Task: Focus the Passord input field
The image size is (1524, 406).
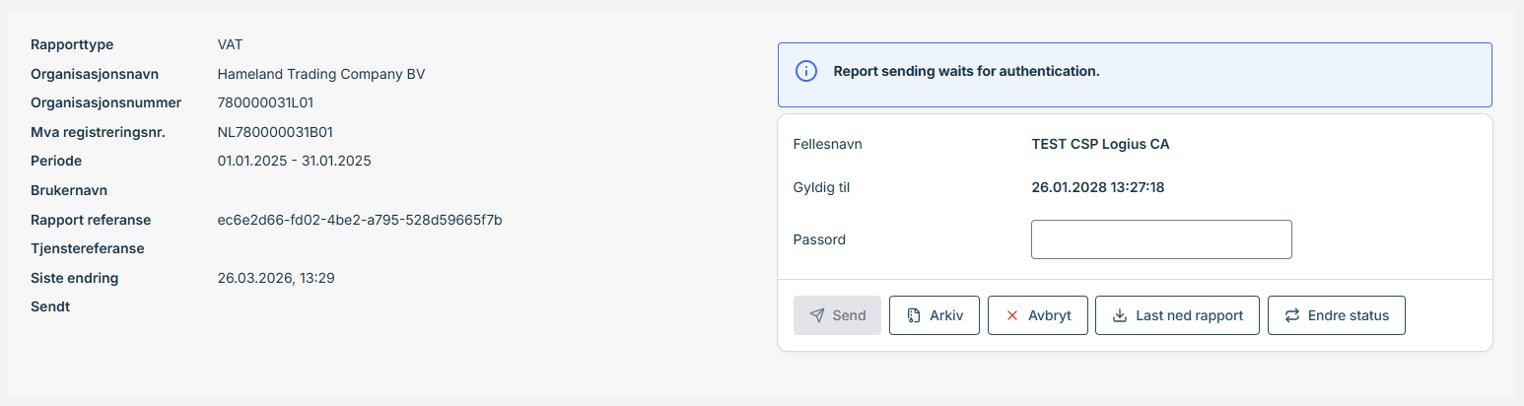Action: coord(1160,239)
